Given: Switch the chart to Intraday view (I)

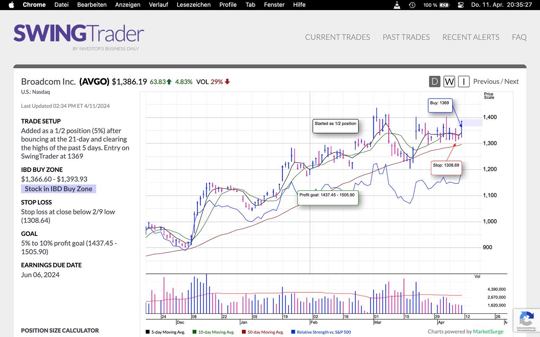Looking at the screenshot, I should tap(464, 81).
